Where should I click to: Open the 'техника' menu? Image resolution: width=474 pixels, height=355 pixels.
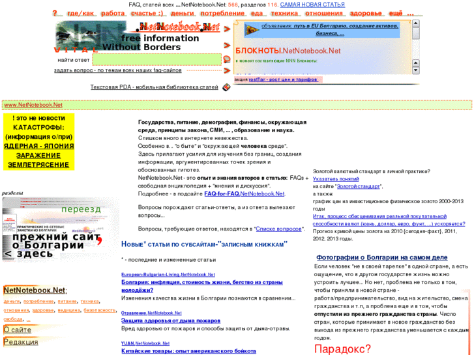coord(284,13)
